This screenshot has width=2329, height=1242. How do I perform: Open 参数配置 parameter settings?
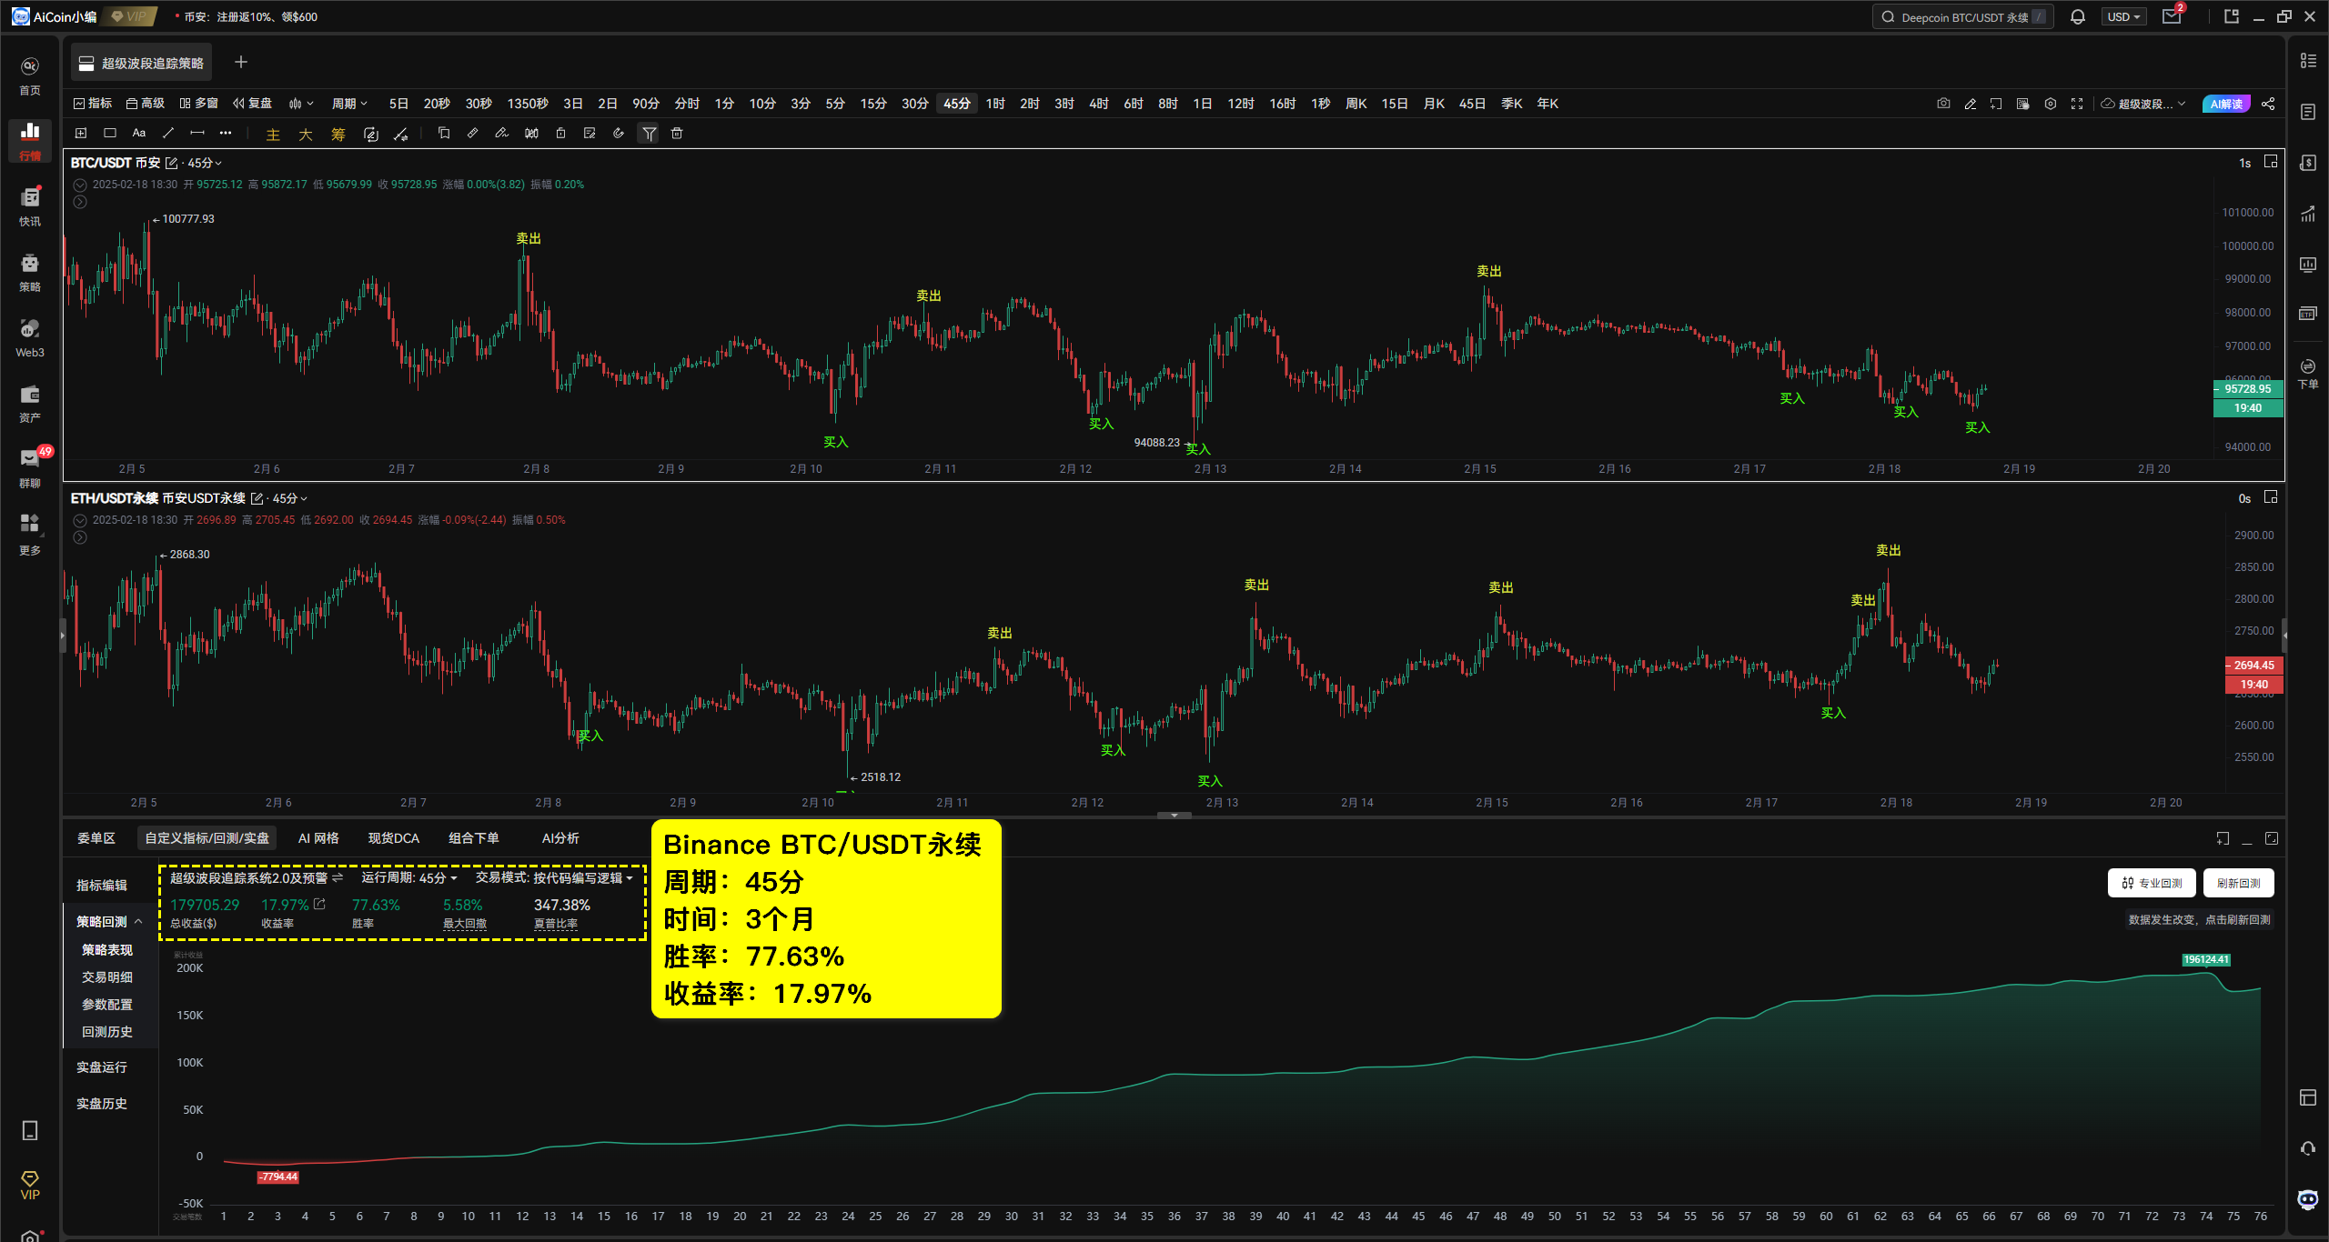point(107,1004)
